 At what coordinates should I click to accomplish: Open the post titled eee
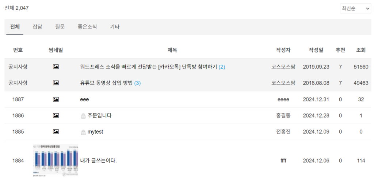pos(84,99)
